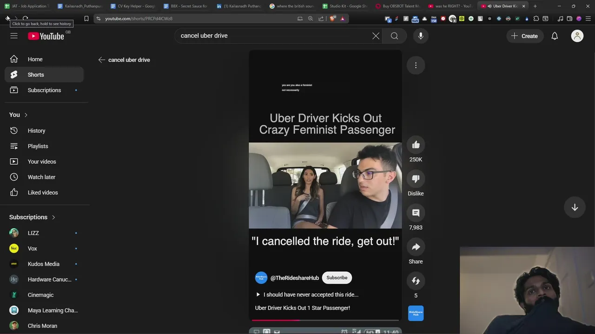595x334 pixels.
Task: Dislike the short with thumbs down
Action: (416, 179)
